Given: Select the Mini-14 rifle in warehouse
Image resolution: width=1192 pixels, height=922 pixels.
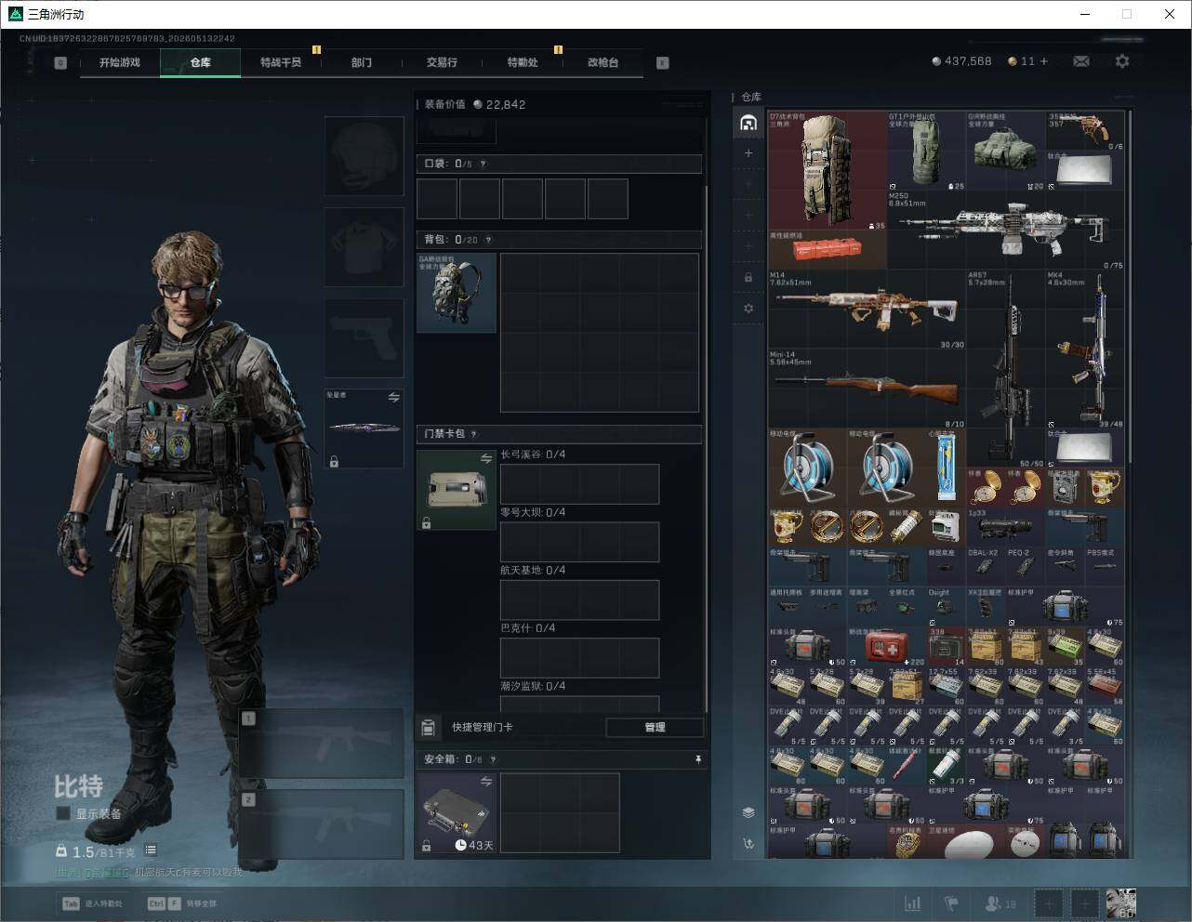Looking at the screenshot, I should (868, 389).
